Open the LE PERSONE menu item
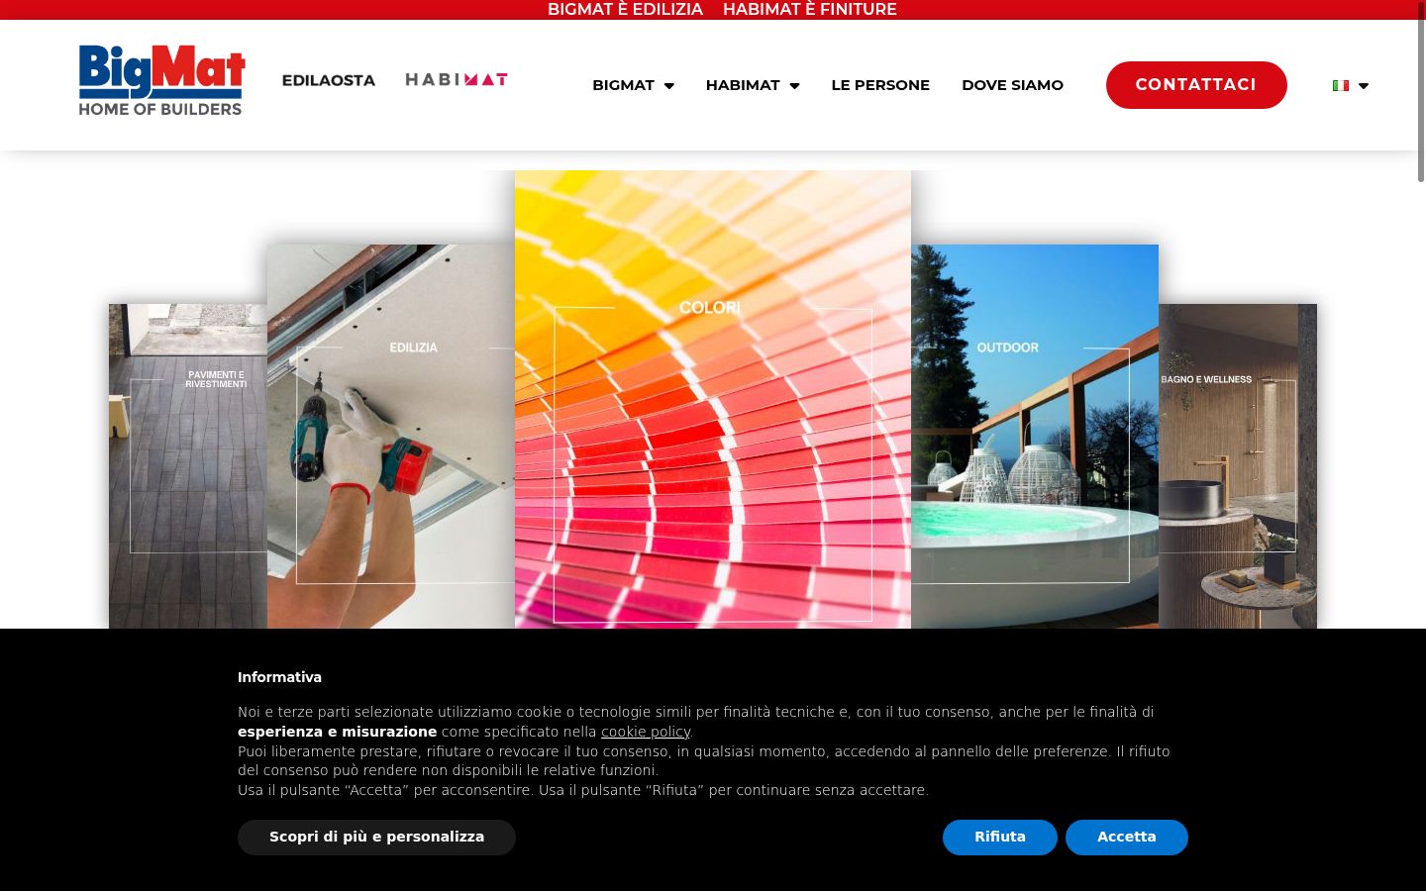The width and height of the screenshot is (1426, 891). click(880, 85)
